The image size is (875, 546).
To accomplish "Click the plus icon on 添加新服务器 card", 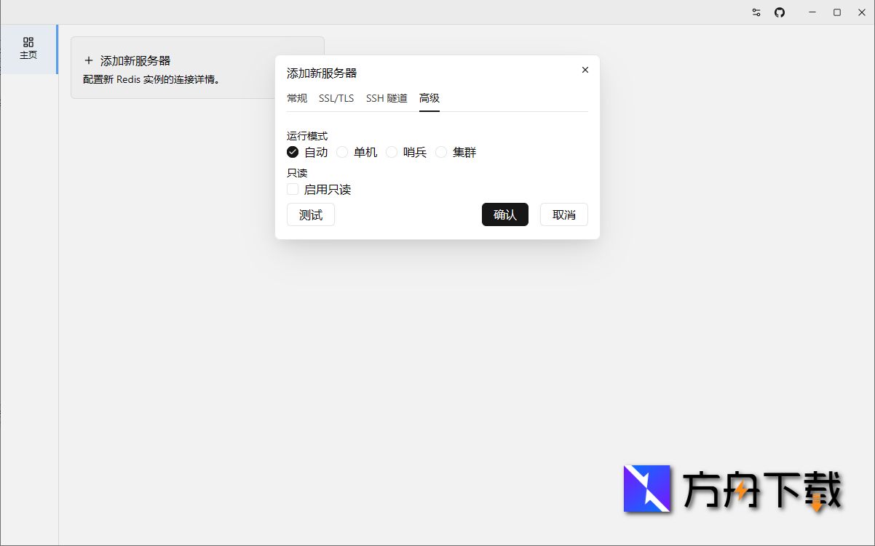I will click(x=87, y=61).
